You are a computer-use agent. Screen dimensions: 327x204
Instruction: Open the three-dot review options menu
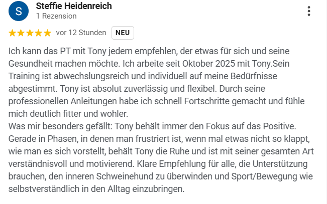pos(309,11)
